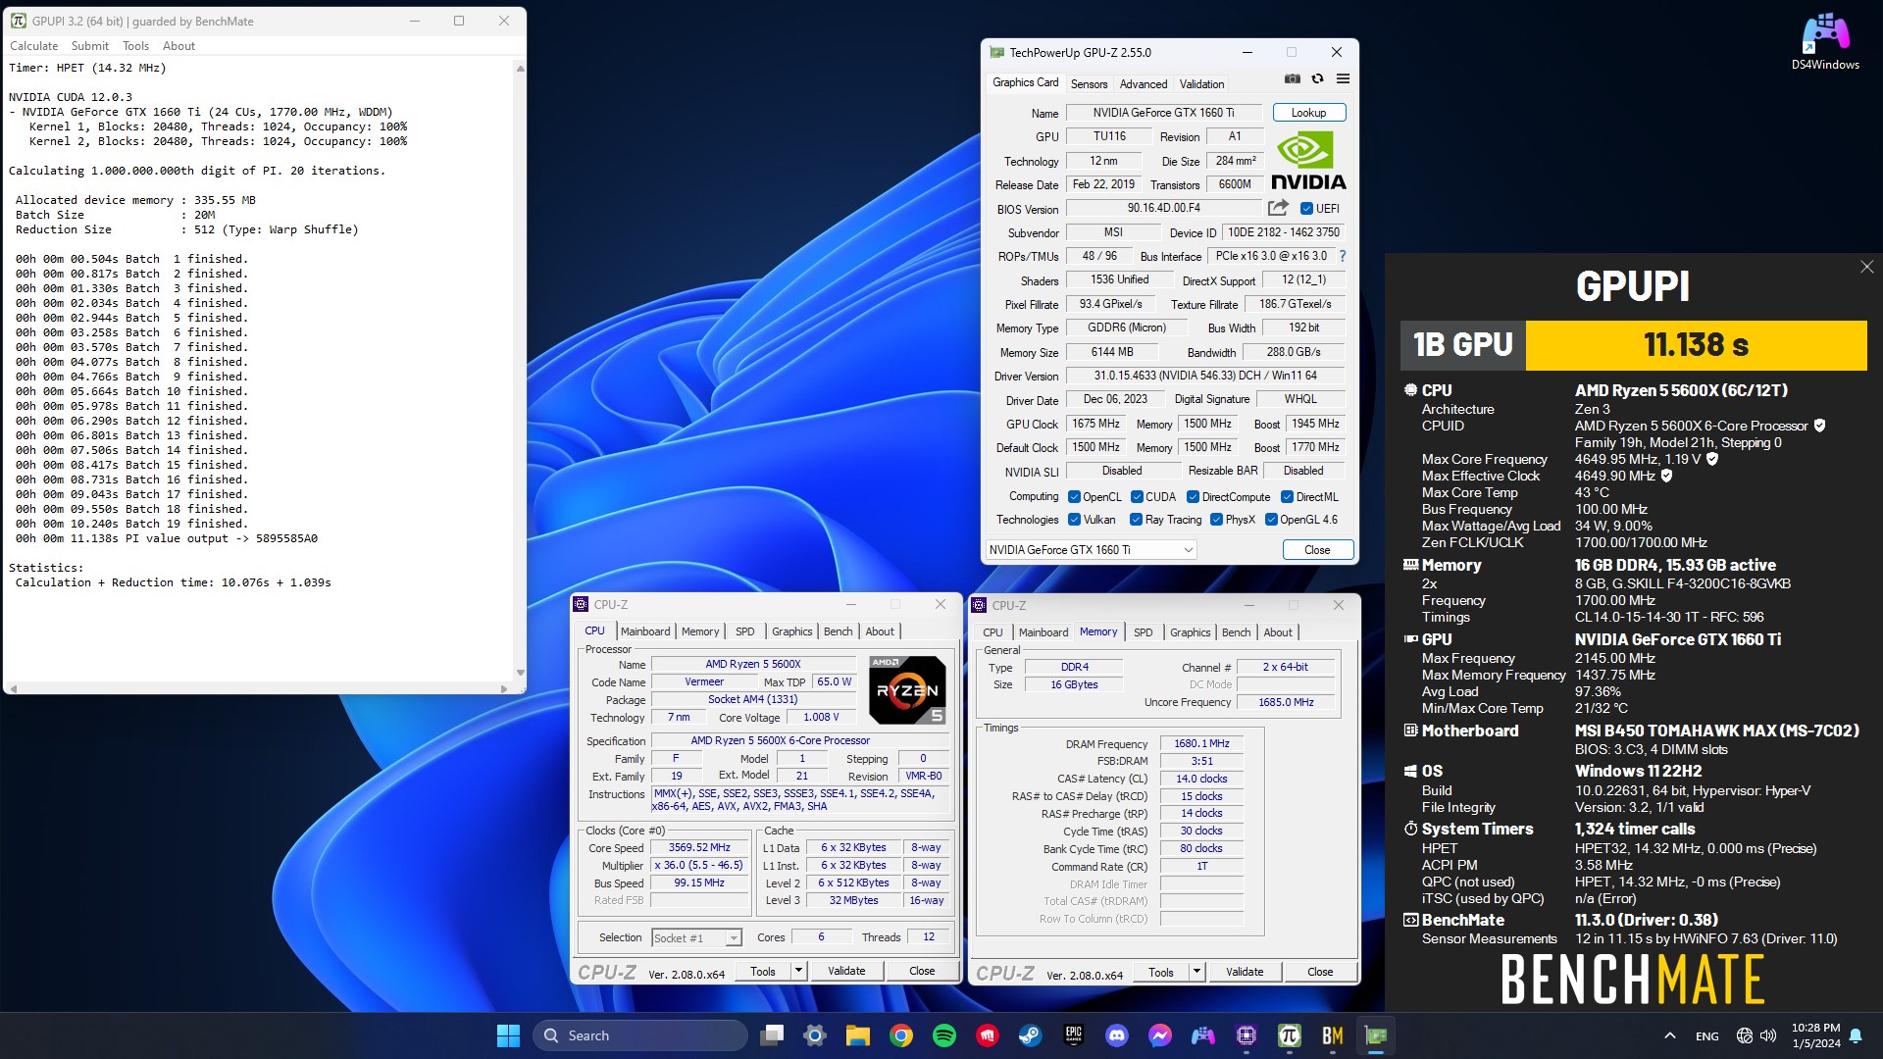Show hidden system tray icons chevron
The width and height of the screenshot is (1883, 1059).
coord(1669,1035)
